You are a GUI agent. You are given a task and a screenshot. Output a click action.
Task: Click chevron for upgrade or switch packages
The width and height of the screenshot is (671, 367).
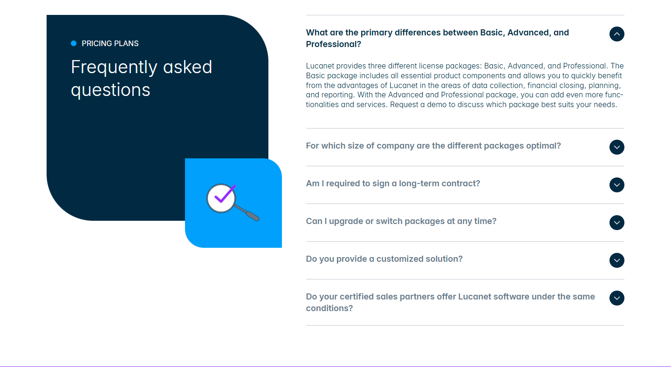pos(616,223)
